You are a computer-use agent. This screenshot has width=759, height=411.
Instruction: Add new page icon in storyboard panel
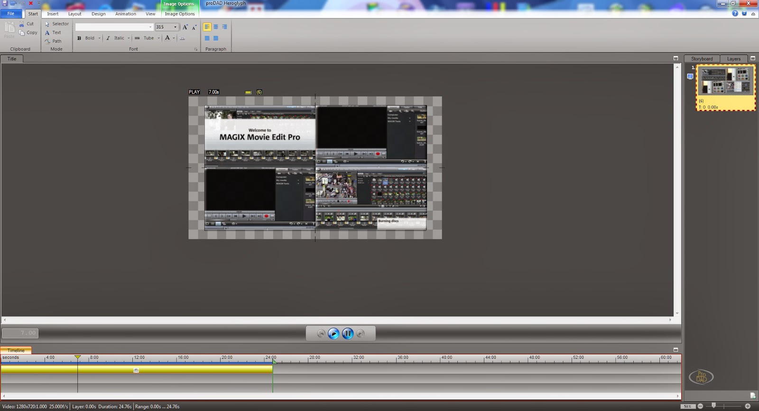pos(753,395)
